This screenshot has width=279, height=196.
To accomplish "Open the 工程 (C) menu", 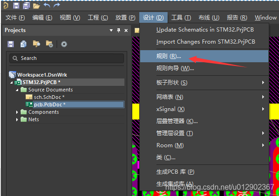I will pos(97,18).
